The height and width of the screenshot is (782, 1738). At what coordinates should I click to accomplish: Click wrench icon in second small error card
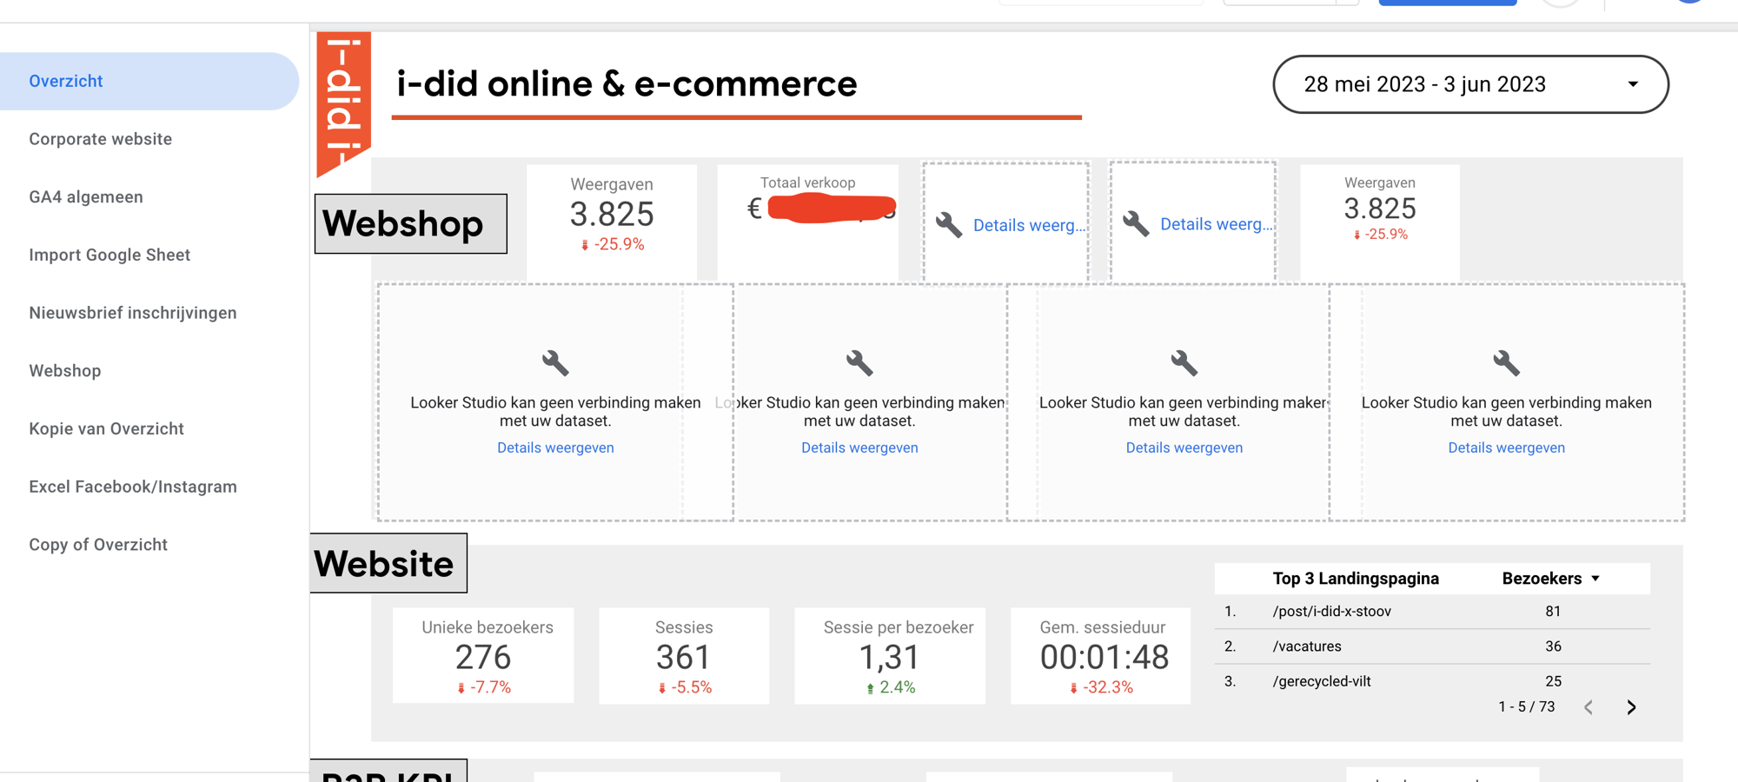[1136, 224]
